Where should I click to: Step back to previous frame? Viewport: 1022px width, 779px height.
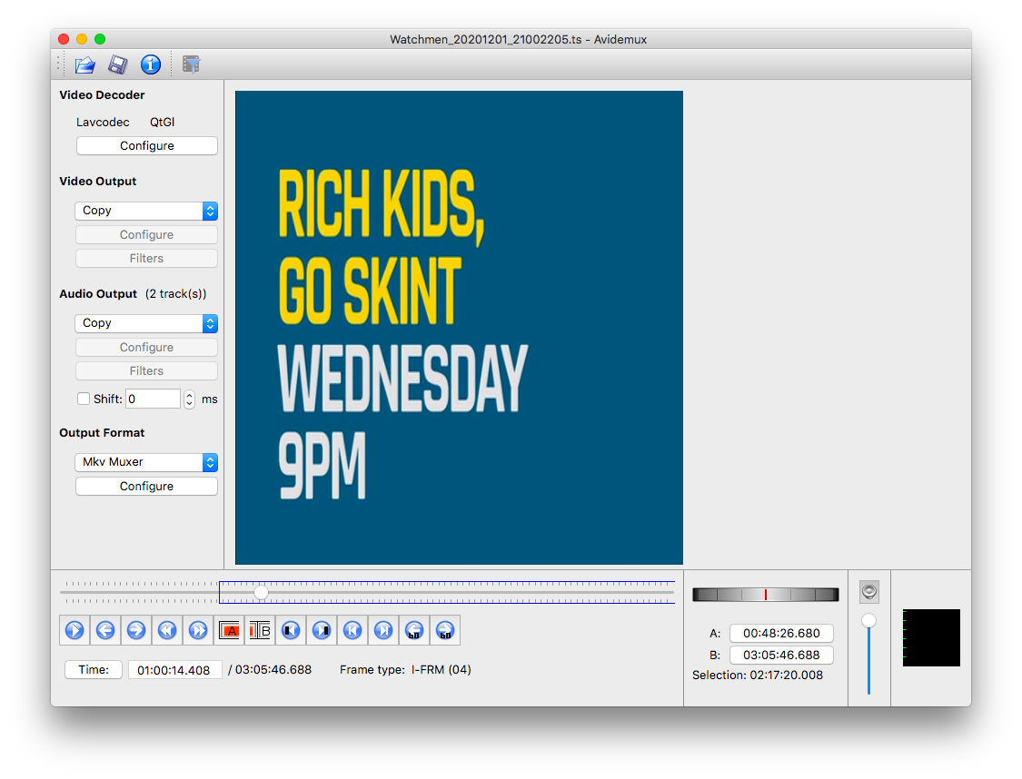[105, 630]
